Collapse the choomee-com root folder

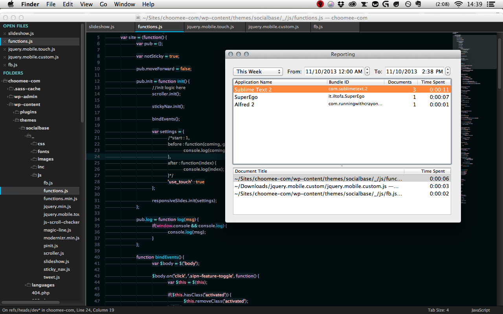[2, 81]
